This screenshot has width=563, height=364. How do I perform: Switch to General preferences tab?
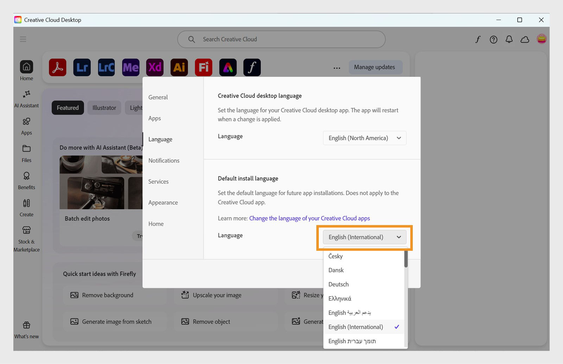coord(158,97)
